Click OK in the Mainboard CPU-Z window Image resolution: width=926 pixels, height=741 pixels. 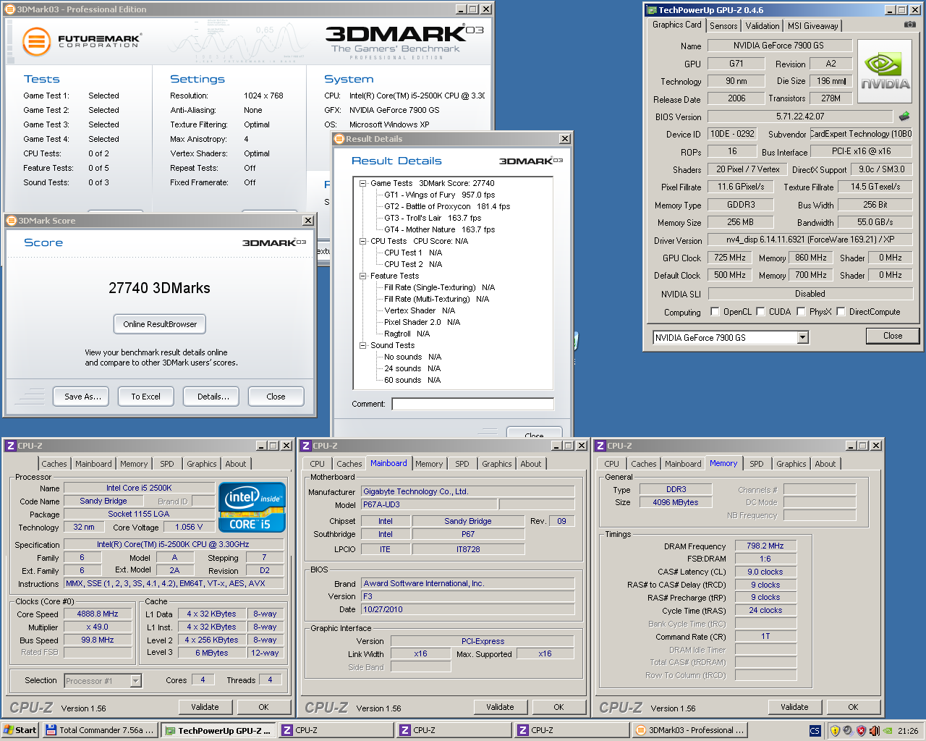click(x=558, y=707)
